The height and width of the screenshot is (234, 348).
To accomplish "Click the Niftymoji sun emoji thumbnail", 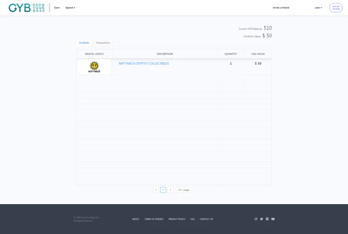I will tap(94, 67).
